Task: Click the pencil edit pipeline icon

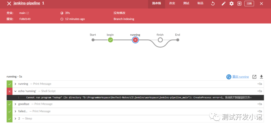Action: point(224,4)
